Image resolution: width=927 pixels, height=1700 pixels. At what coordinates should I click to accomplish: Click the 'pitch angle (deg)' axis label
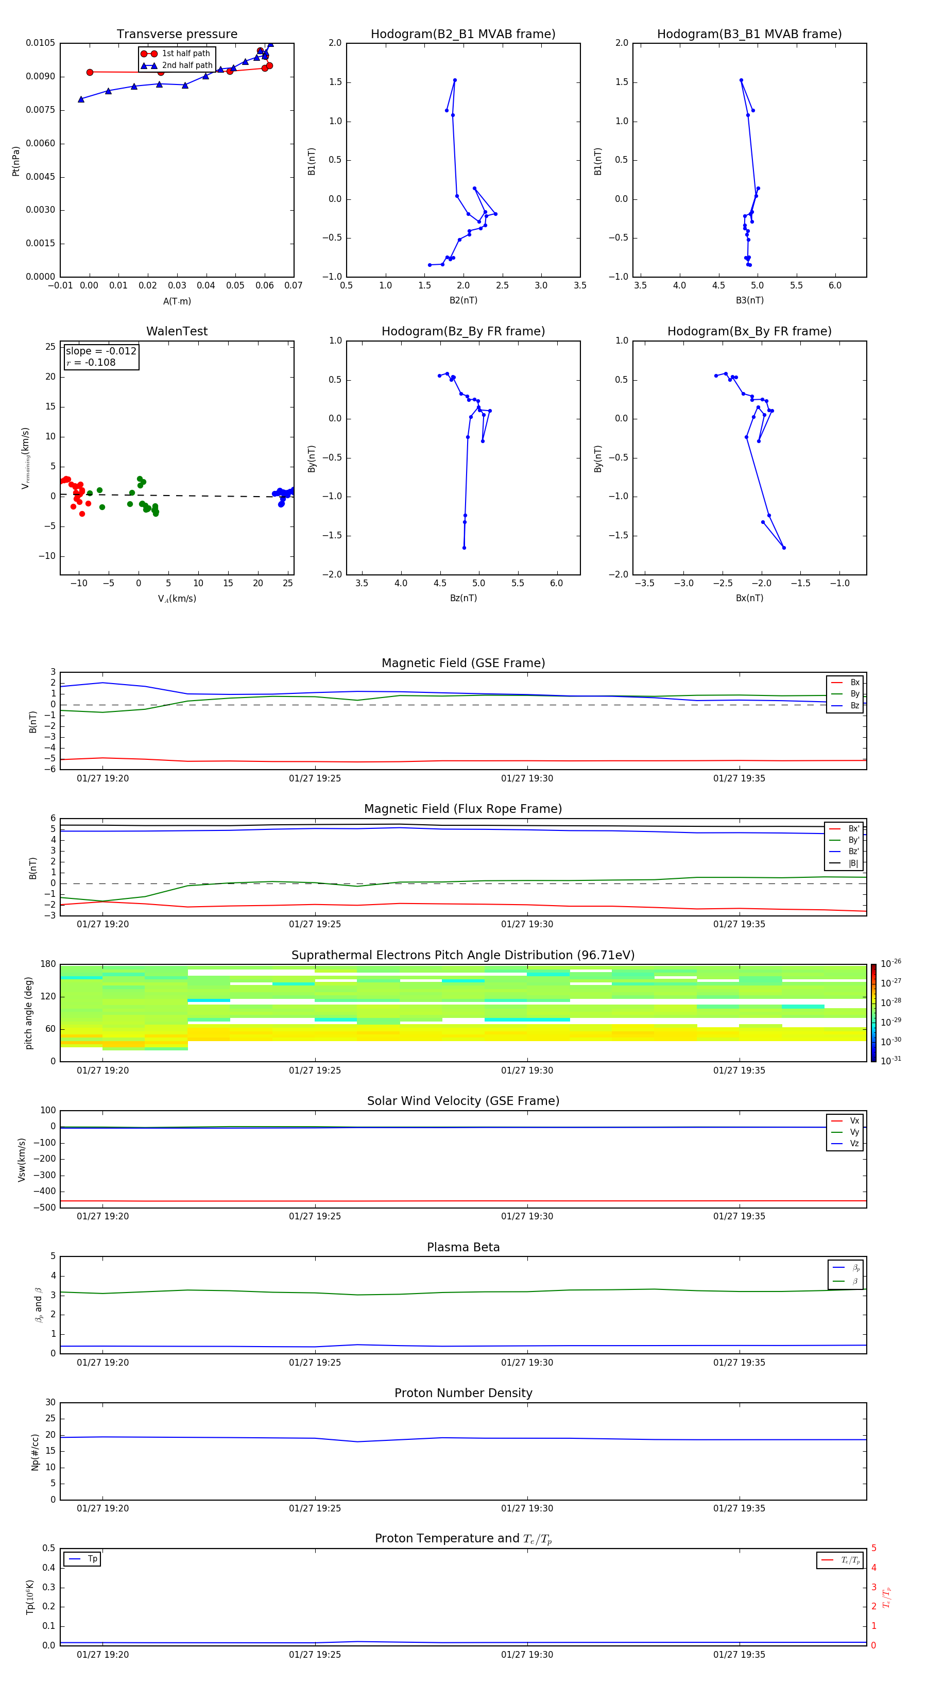(28, 1012)
